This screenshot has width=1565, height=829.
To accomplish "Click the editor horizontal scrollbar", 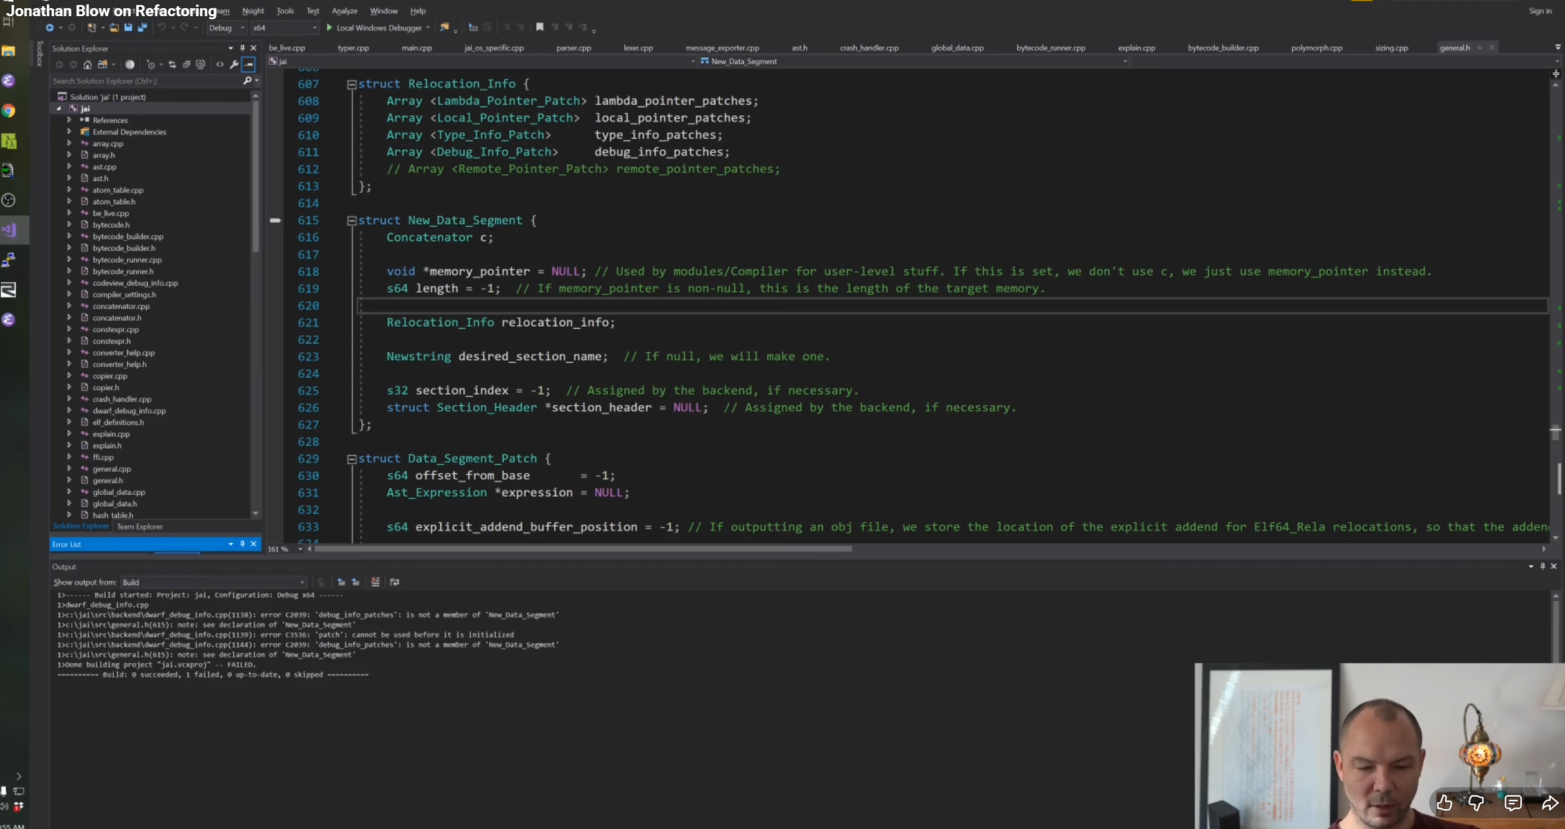I will click(x=584, y=549).
